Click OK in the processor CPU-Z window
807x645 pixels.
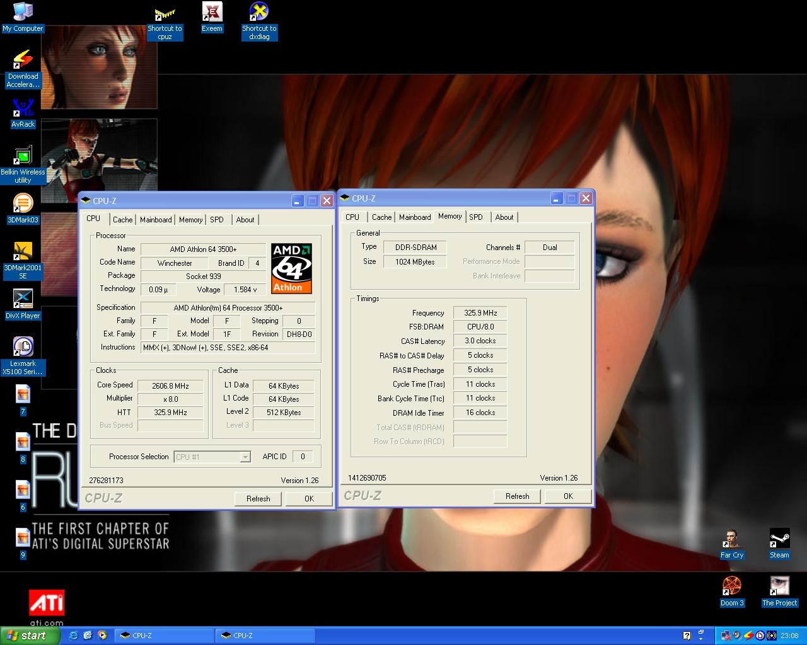309,498
